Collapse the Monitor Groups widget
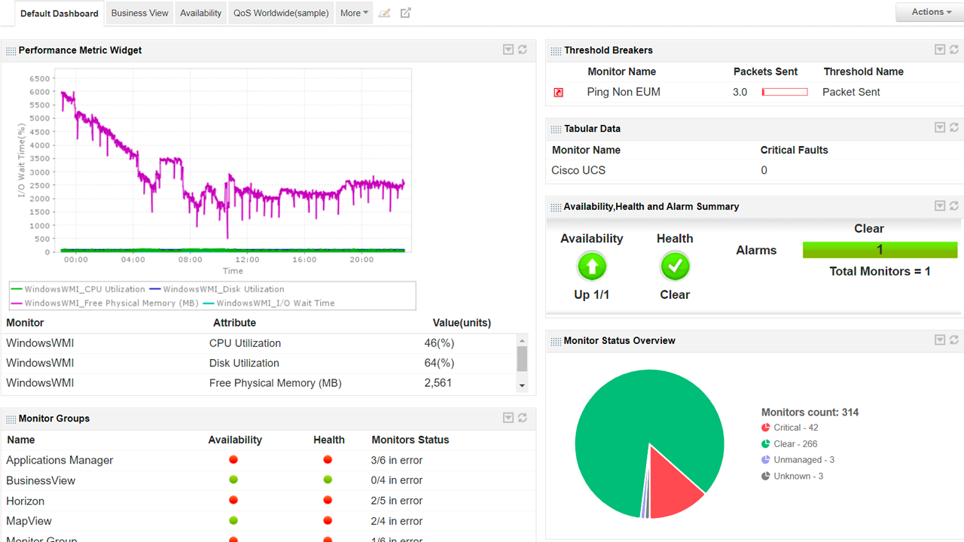 [x=508, y=418]
